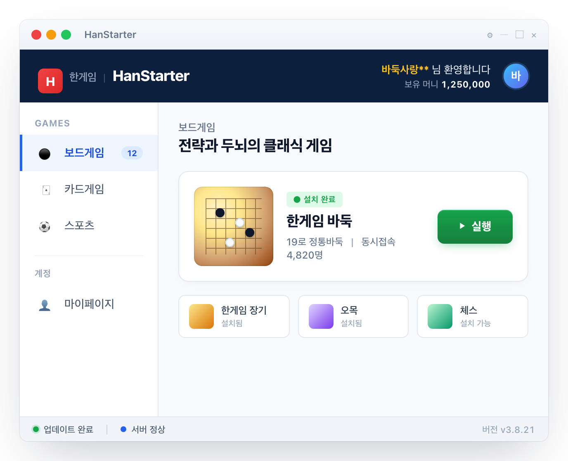Open the 체스 game card

point(473,316)
